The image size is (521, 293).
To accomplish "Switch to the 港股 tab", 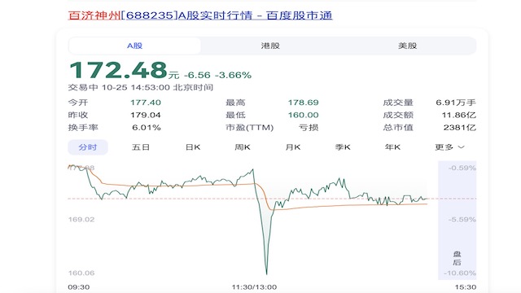I will click(x=270, y=46).
